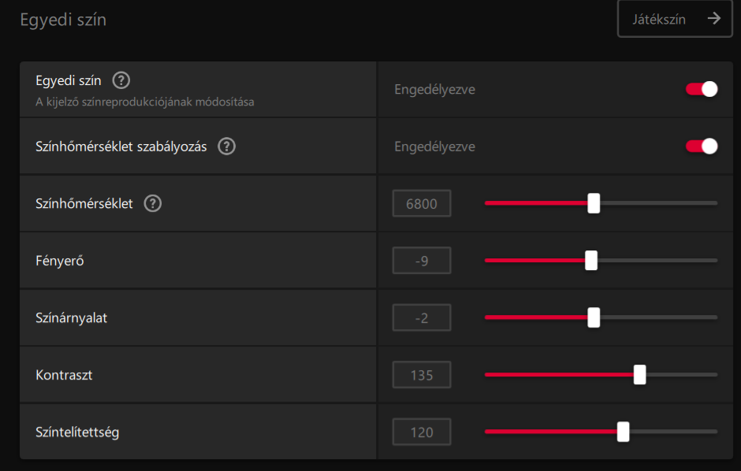Click the Kontraszt value box 135
The width and height of the screenshot is (741, 471).
coord(422,375)
